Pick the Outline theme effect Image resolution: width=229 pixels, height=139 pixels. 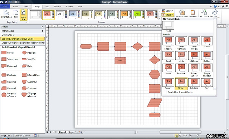coord(207,56)
